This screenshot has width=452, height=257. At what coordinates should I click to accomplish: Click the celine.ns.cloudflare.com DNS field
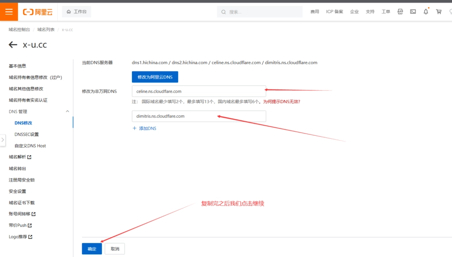pyautogui.click(x=199, y=91)
